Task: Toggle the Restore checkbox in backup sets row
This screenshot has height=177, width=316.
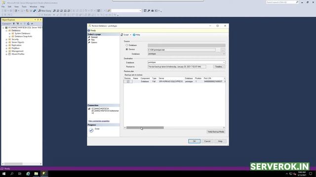Action: [x=128, y=82]
